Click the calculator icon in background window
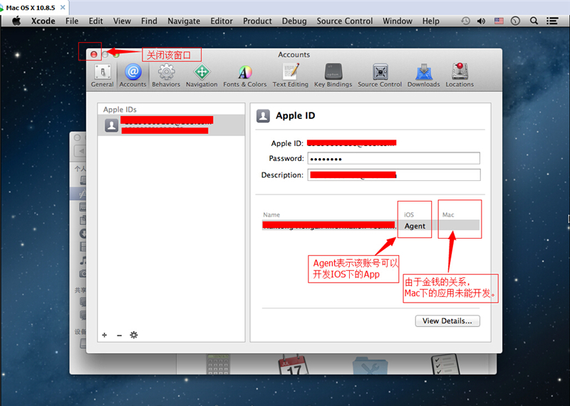This screenshot has width=570, height=406. (x=218, y=364)
